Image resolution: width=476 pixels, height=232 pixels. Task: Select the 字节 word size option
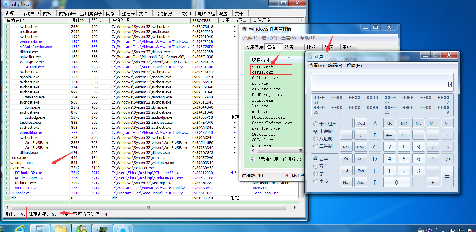316,181
